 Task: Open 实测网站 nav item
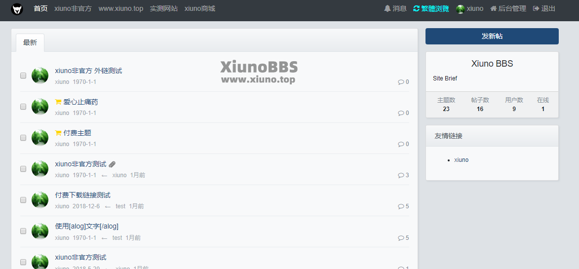[163, 8]
